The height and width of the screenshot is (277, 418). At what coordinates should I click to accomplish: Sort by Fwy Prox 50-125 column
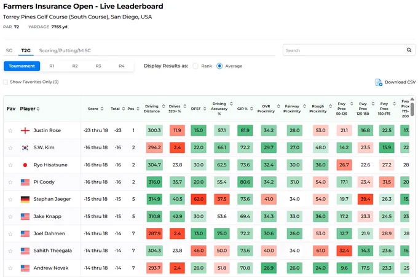point(352,104)
